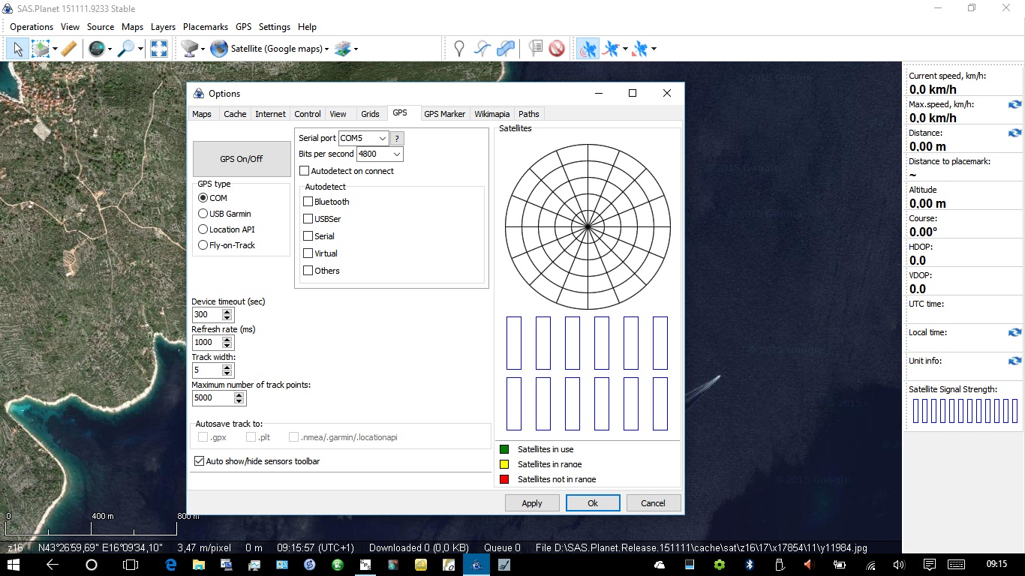Expand the Bits per second dropdown
The image size is (1025, 576).
pyautogui.click(x=396, y=154)
